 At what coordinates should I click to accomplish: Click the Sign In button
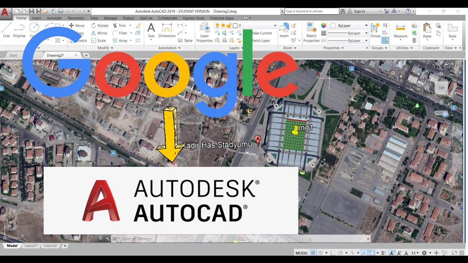[356, 11]
